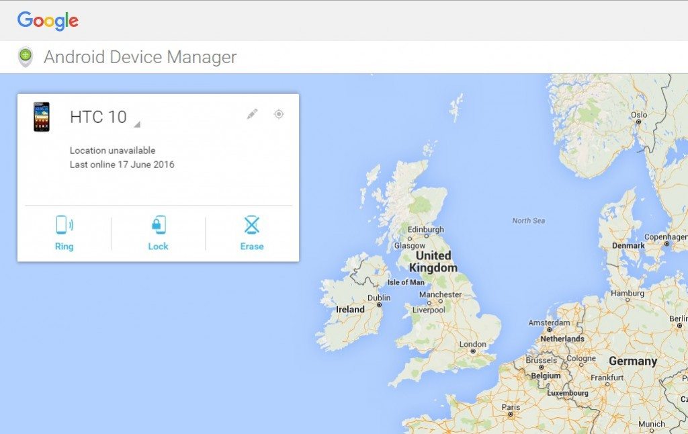Click the Munich label on map
Image resolution: width=688 pixels, height=434 pixels.
(652, 424)
